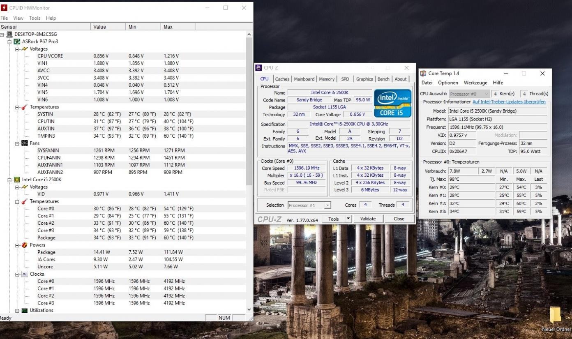Switch to the Bench tab in CPU-Z
572x339 pixels.
click(x=383, y=79)
